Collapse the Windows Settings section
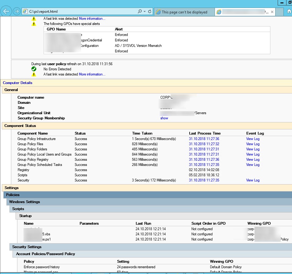 click(24, 202)
